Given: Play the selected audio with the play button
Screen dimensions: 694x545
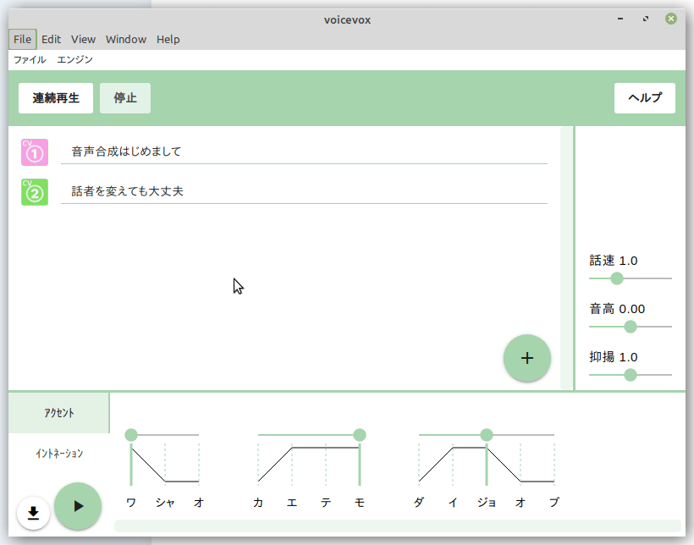Looking at the screenshot, I should 78,506.
